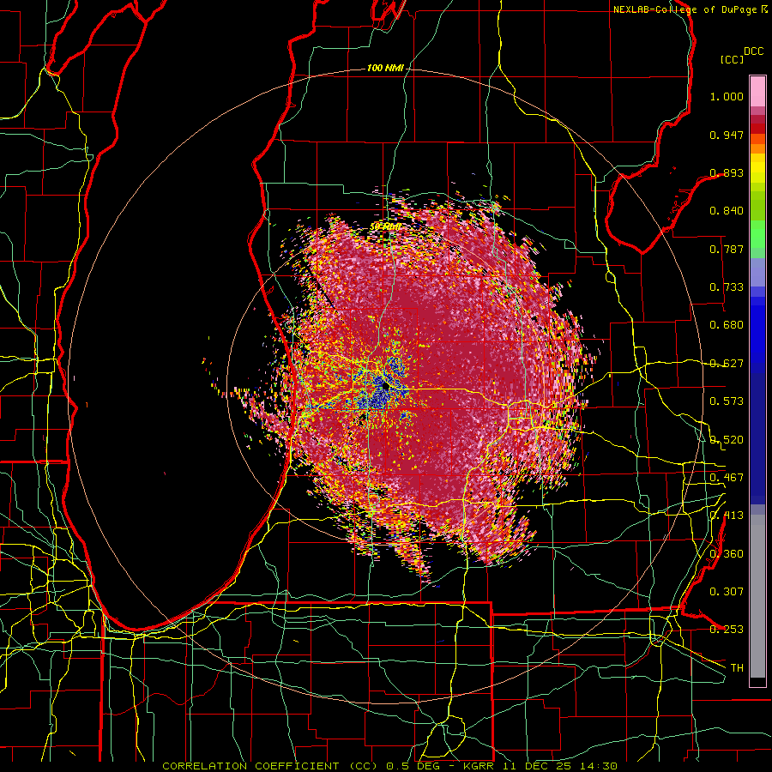
Task: Pick the gray segment of the color bar
Action: 757,596
